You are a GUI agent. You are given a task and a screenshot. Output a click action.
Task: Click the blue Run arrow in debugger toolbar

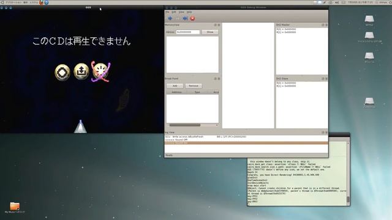coord(170,18)
